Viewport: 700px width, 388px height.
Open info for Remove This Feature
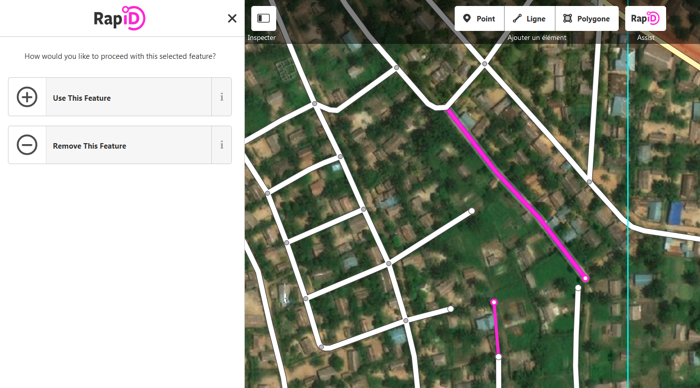pyautogui.click(x=222, y=145)
